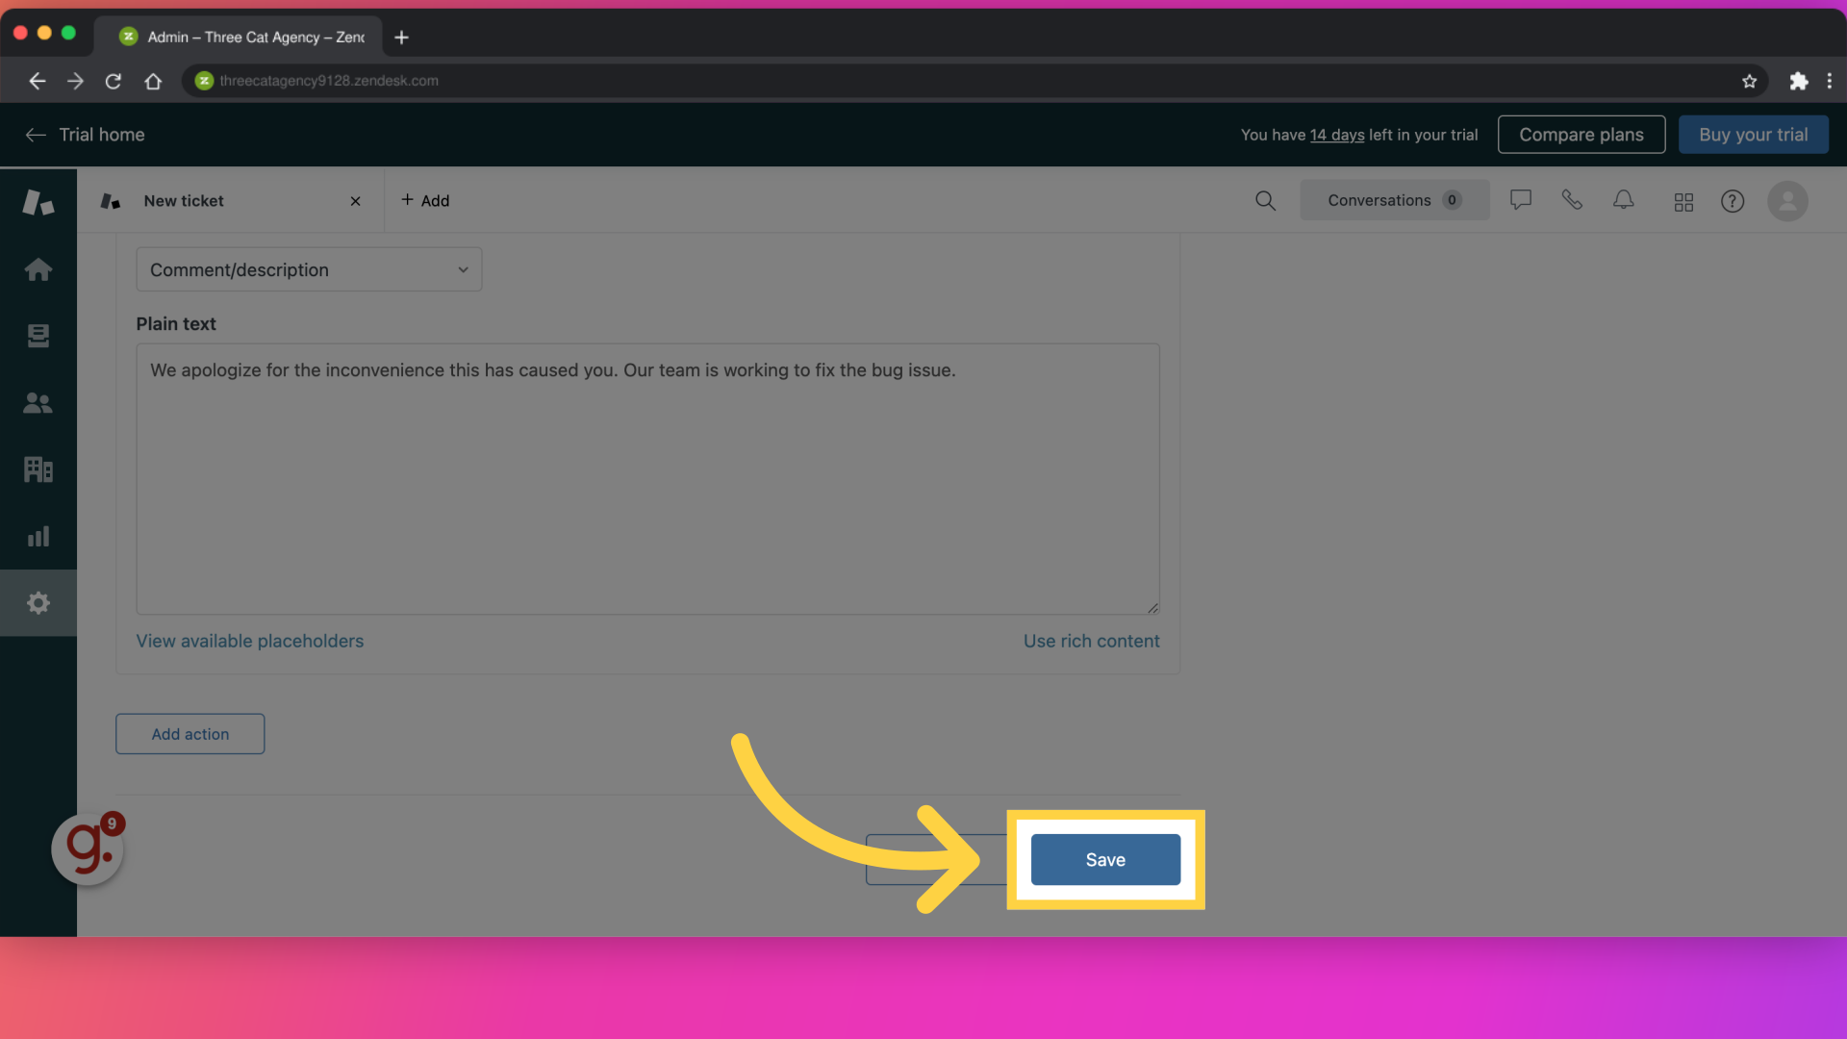Click the Search icon in toolbar
Viewport: 1847px width, 1039px height.
pos(1263,199)
